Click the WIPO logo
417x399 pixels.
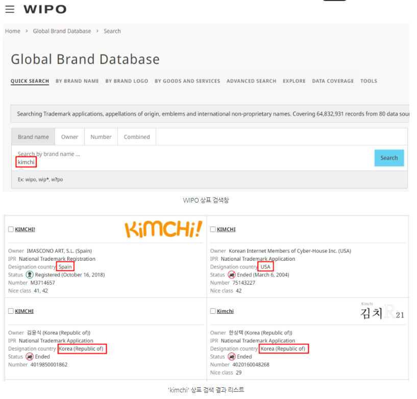[45, 9]
